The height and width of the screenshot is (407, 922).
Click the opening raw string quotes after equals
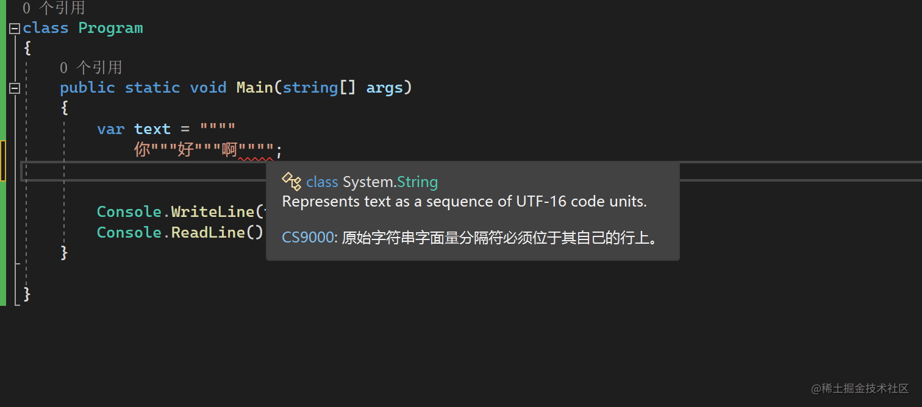pyautogui.click(x=218, y=129)
